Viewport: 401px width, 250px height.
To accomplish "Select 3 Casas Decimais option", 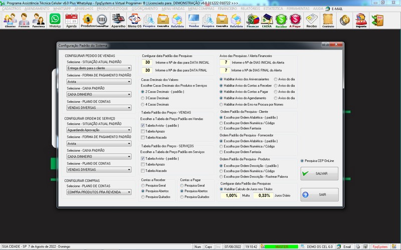I will pos(143,98).
